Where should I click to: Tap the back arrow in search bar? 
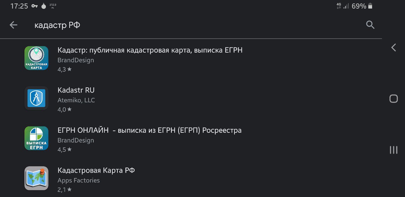click(13, 25)
